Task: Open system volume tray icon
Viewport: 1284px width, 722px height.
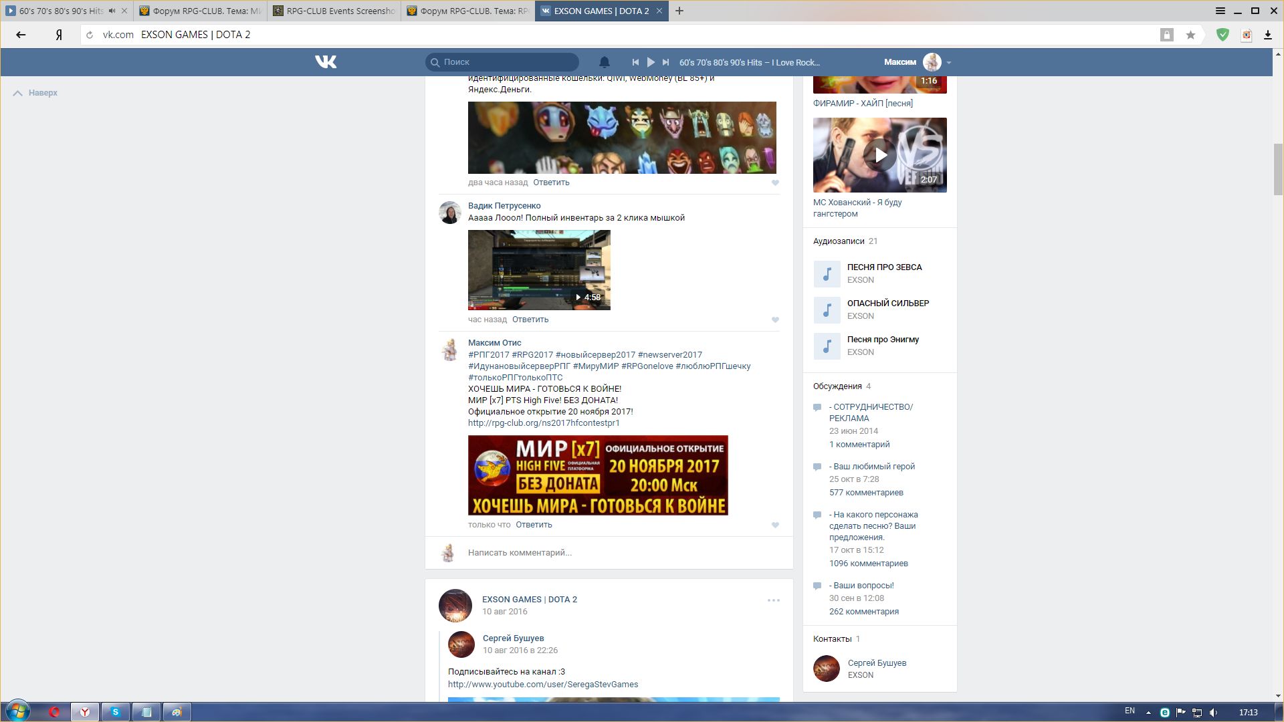Action: 1213,713
